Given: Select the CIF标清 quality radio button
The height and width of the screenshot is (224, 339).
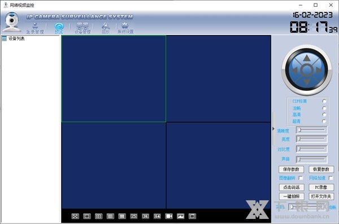Looking at the screenshot, I should coord(324,101).
